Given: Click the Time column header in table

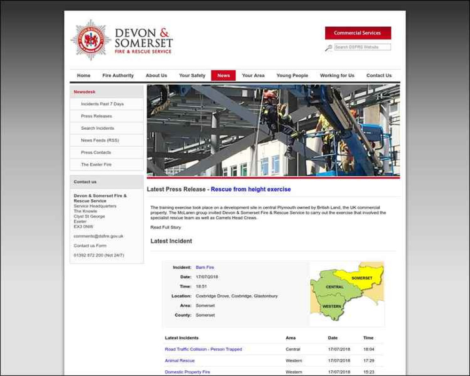Looking at the screenshot, I should (x=368, y=338).
